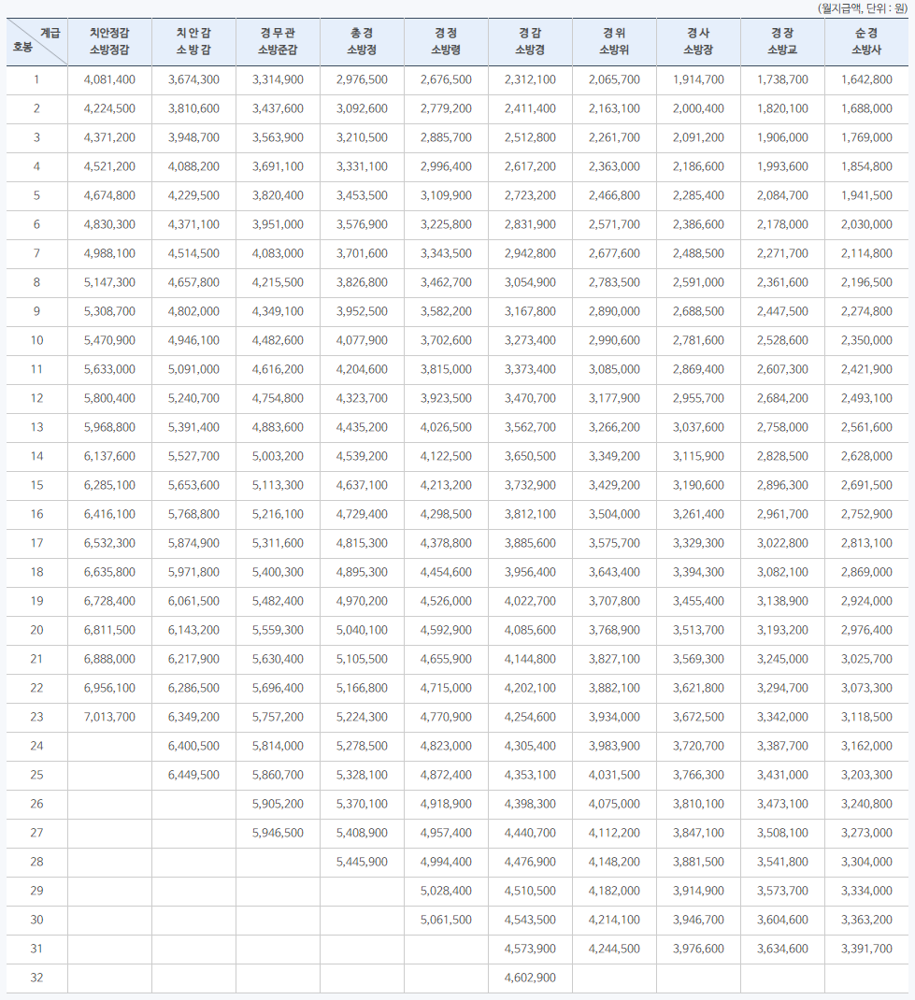The image size is (915, 1000).
Task: Click the 호봉 row number 32
Action: pyautogui.click(x=37, y=978)
